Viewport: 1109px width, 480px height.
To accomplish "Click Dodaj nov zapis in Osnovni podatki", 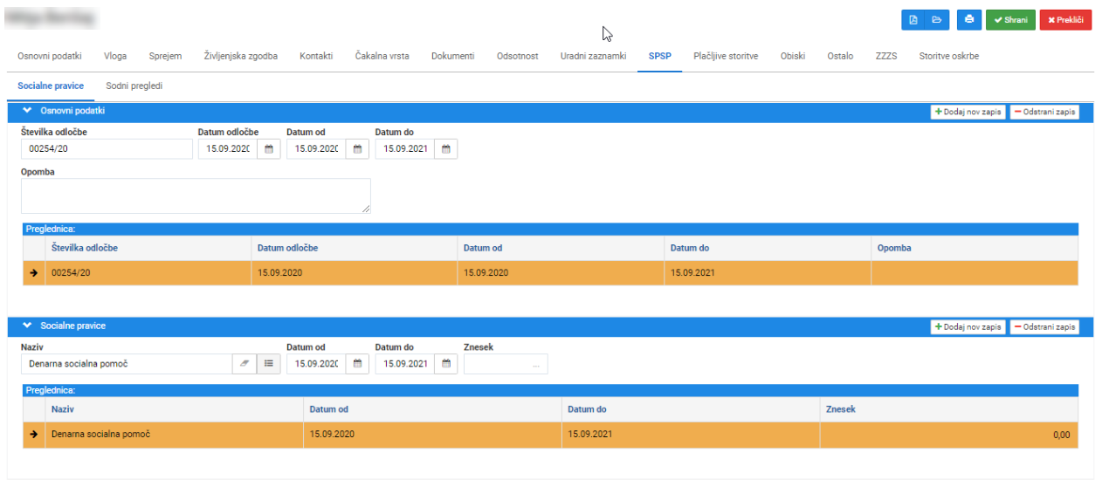I will coord(968,112).
